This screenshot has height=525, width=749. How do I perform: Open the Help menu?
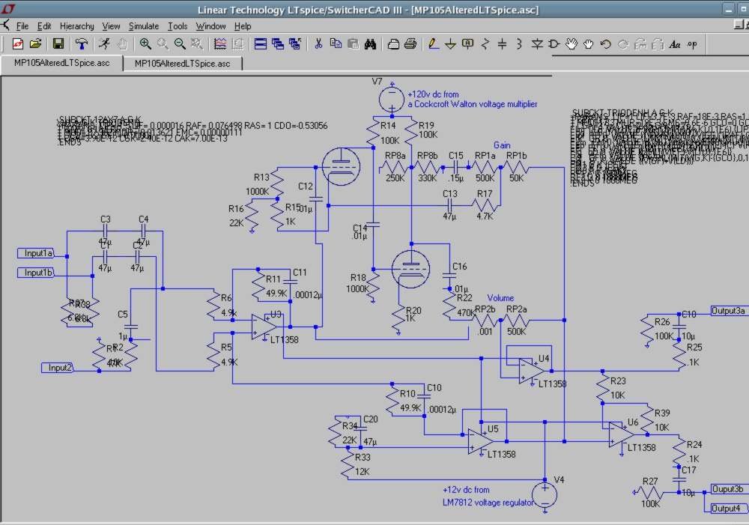(x=243, y=25)
